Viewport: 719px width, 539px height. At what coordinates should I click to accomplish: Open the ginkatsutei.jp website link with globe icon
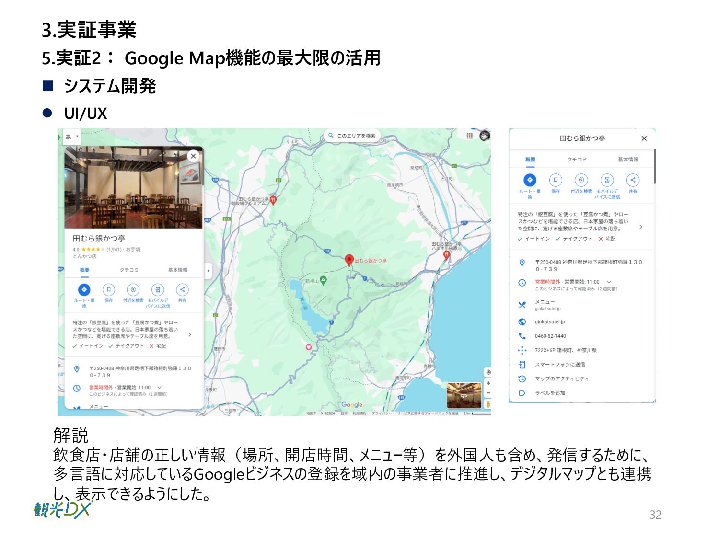550,322
